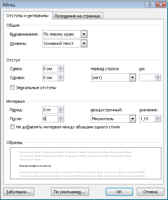Enable Зеркальные отступы checkbox

12,88
